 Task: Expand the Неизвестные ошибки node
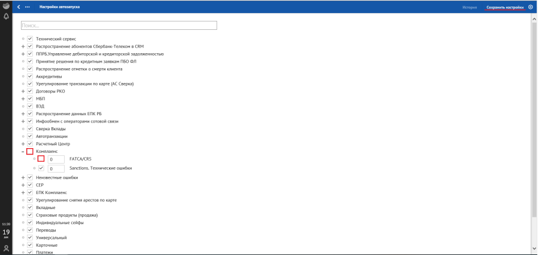tap(23, 177)
